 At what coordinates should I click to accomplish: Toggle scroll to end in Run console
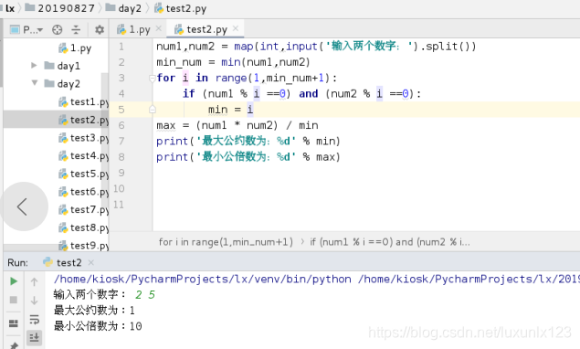point(35,337)
